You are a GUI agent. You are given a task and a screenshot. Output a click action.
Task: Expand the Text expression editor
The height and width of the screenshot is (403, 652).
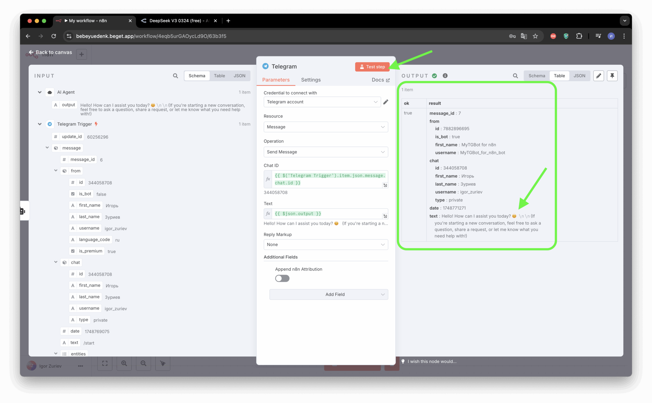385,216
